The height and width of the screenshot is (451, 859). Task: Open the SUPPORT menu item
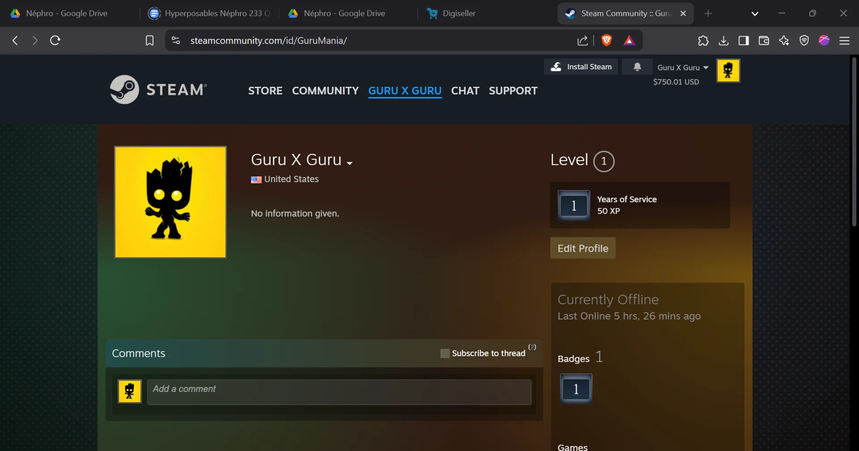(x=513, y=91)
